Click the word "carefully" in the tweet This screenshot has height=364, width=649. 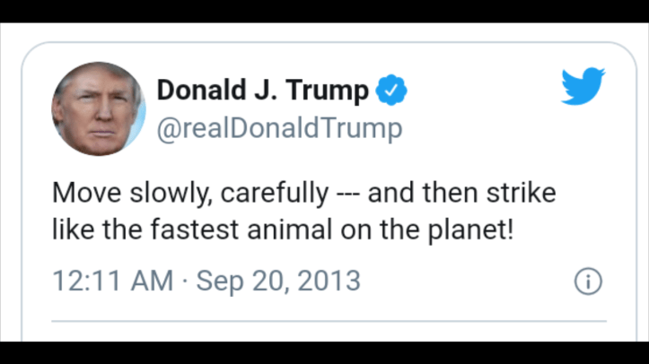(x=275, y=193)
